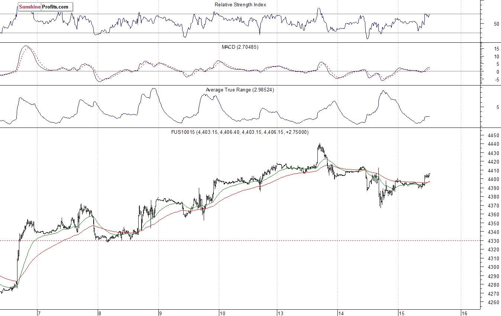Viewport: 501px width, 316px height.
Task: Select the FUS10015 price chart title
Action: tap(239, 132)
